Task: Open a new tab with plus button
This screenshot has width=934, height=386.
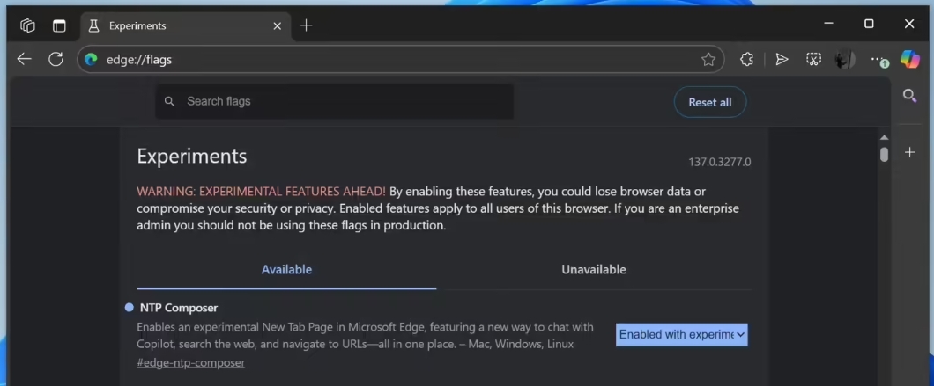Action: coord(306,25)
